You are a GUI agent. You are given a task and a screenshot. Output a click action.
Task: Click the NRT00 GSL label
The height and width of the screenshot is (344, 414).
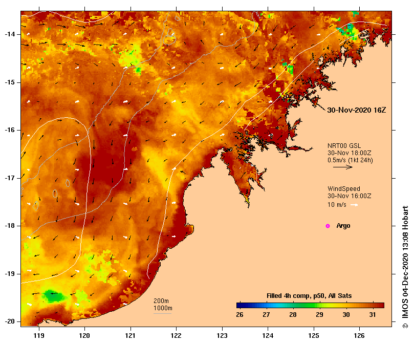click(344, 146)
